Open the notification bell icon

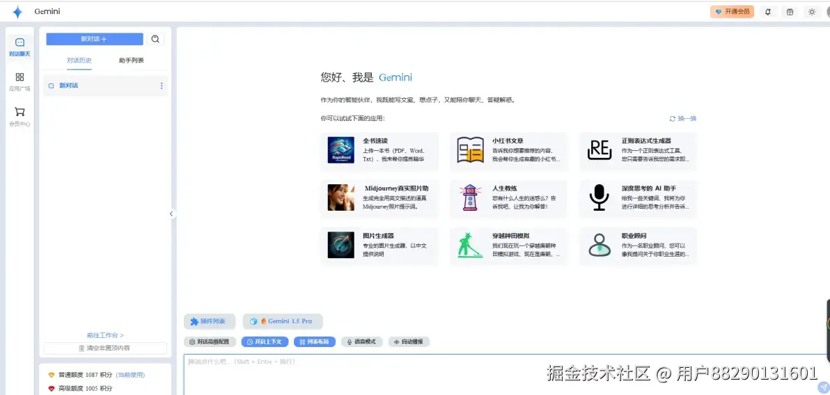[768, 12]
